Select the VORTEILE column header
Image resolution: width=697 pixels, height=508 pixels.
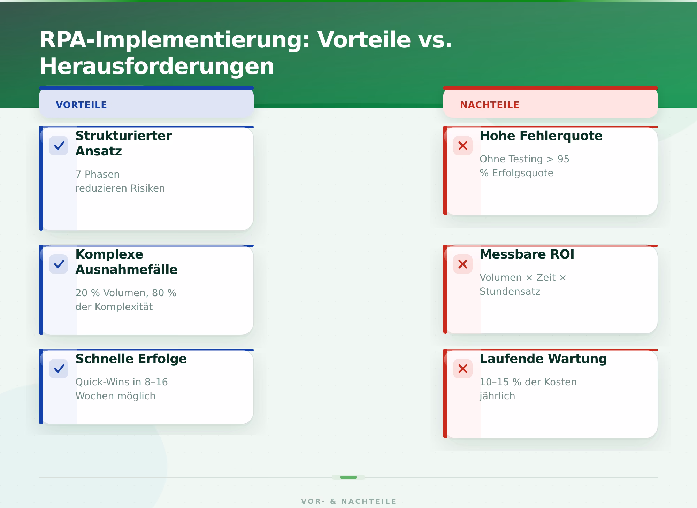tap(146, 102)
